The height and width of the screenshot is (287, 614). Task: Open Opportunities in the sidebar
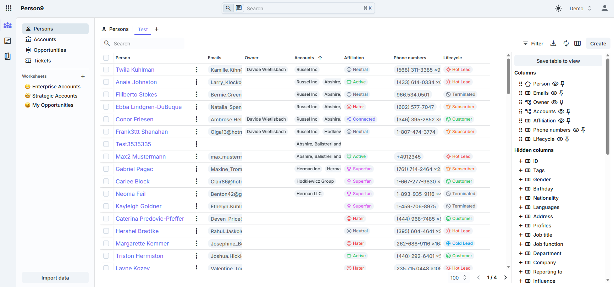(50, 50)
